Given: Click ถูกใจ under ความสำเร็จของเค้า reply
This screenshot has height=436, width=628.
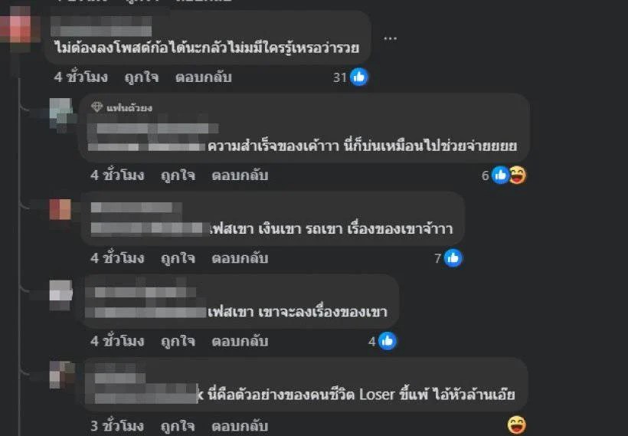Looking at the screenshot, I should (x=178, y=175).
